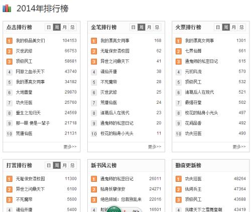Click the click count 104153
The image size is (251, 212).
click(70, 40)
